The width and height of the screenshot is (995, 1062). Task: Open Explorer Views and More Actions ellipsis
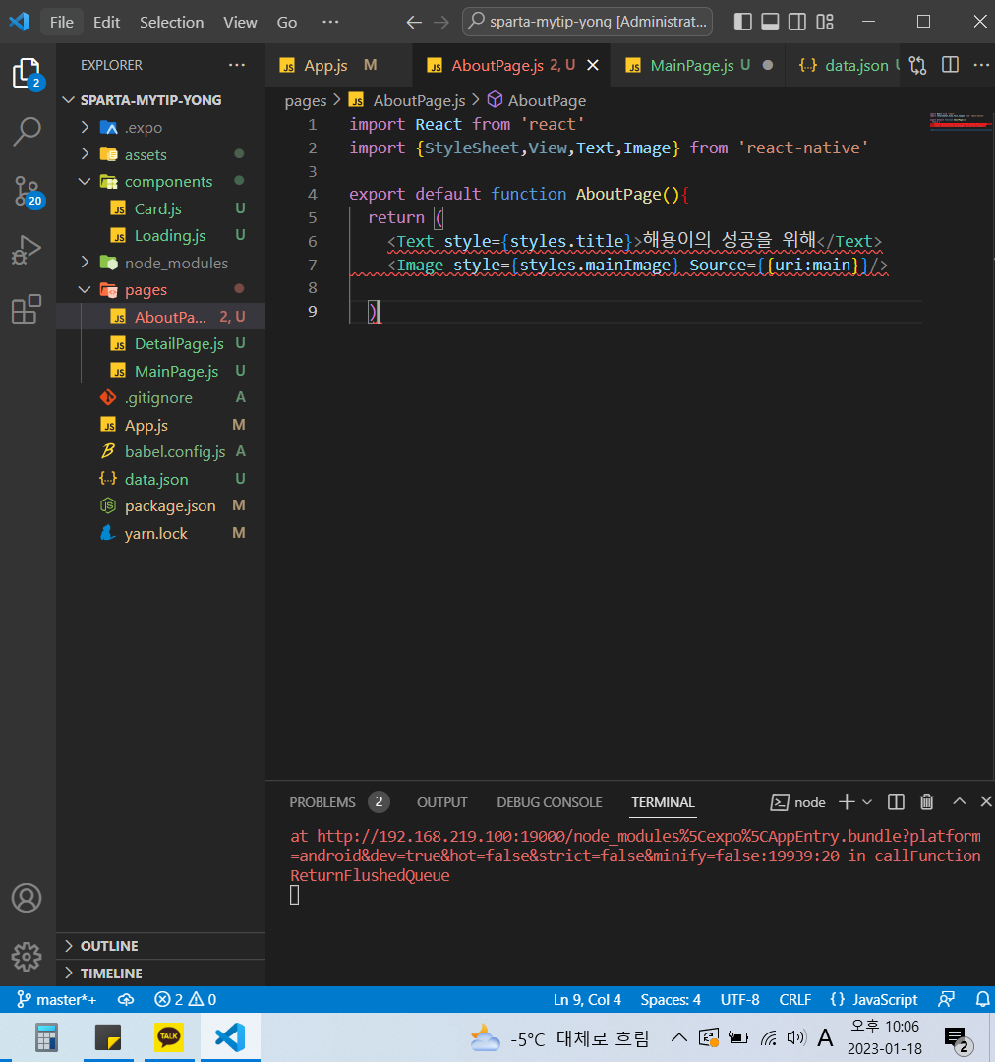pos(237,65)
